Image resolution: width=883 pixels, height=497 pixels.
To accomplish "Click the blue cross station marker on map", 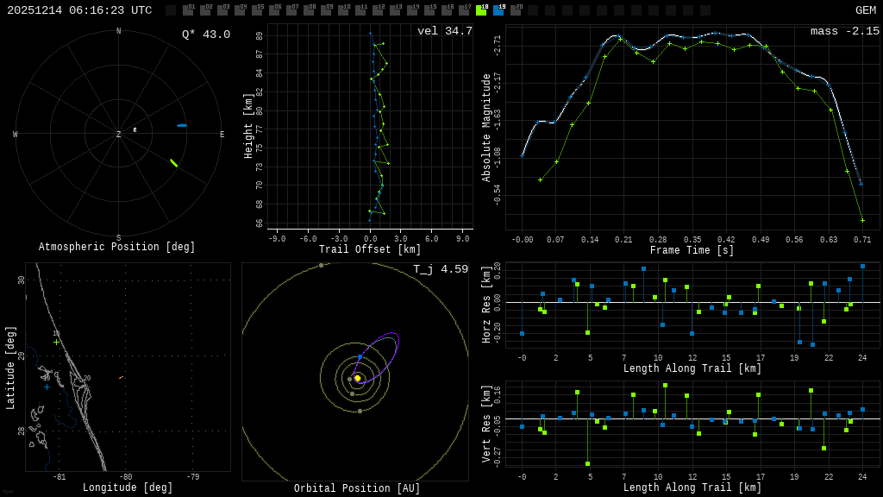I will 47,387.
